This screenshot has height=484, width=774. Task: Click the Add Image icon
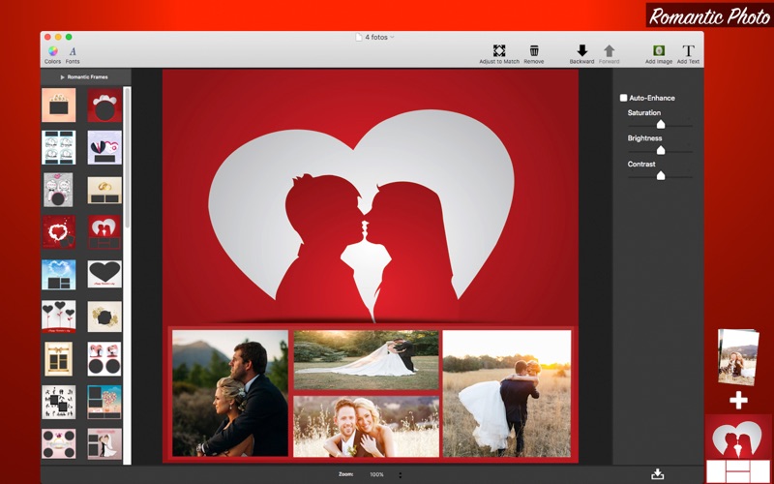pos(659,50)
